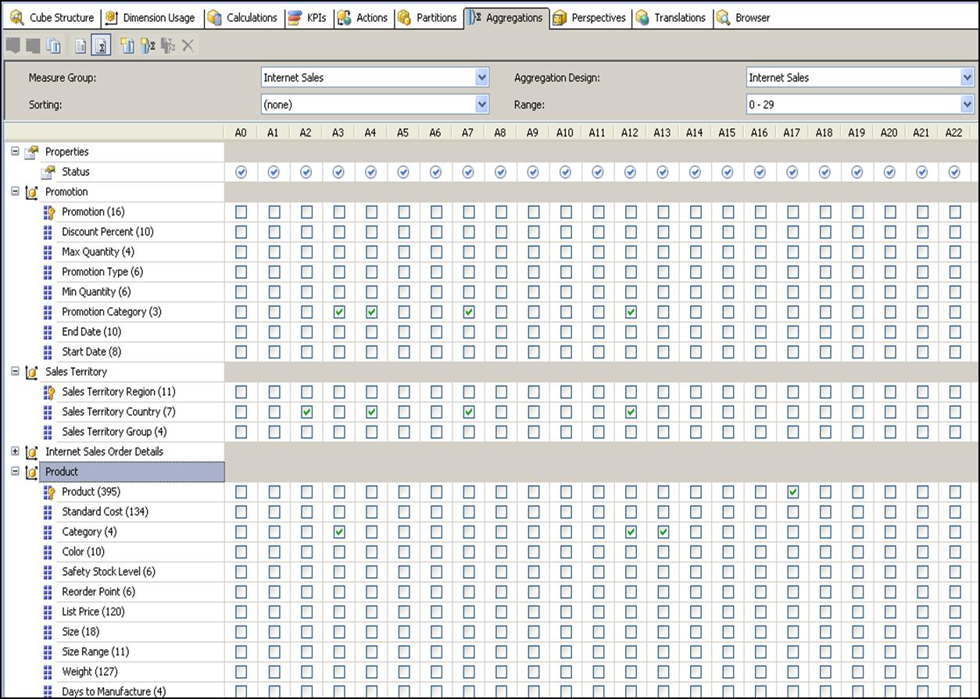Open the Dimension Usage tab

[x=151, y=17]
